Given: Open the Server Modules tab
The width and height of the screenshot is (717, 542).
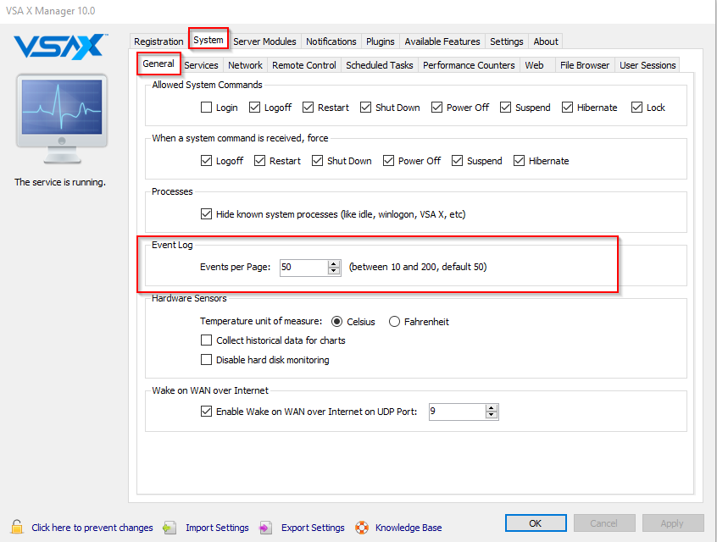Looking at the screenshot, I should pos(264,41).
